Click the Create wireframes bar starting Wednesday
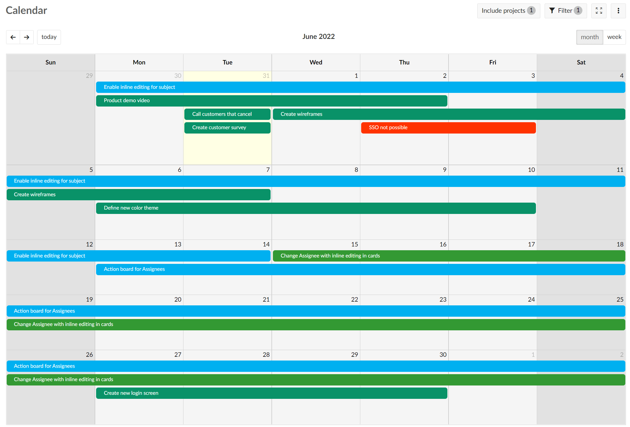 tap(449, 114)
